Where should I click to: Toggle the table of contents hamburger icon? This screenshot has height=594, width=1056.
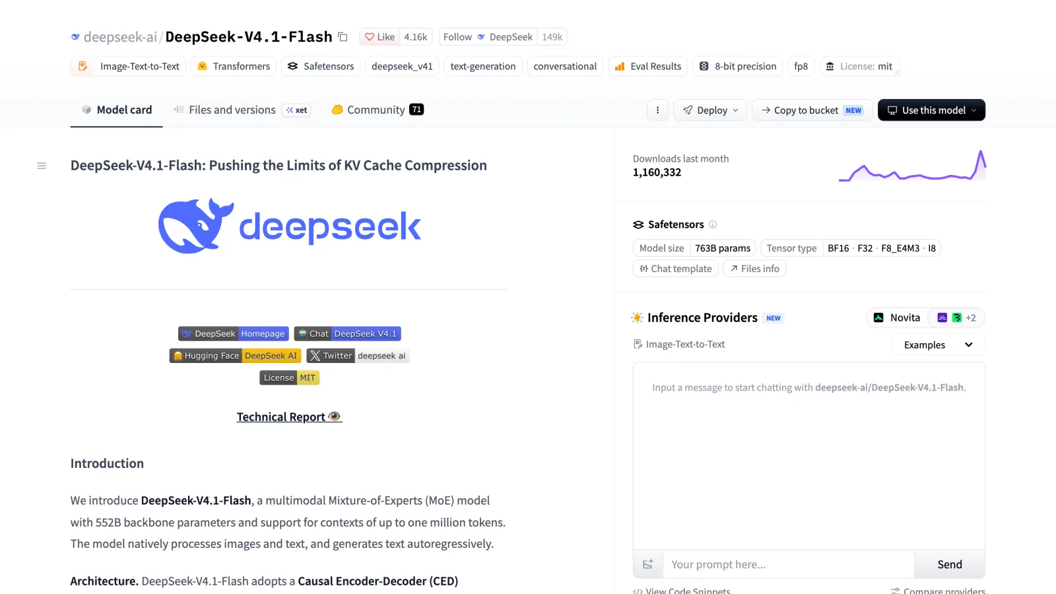click(x=42, y=166)
